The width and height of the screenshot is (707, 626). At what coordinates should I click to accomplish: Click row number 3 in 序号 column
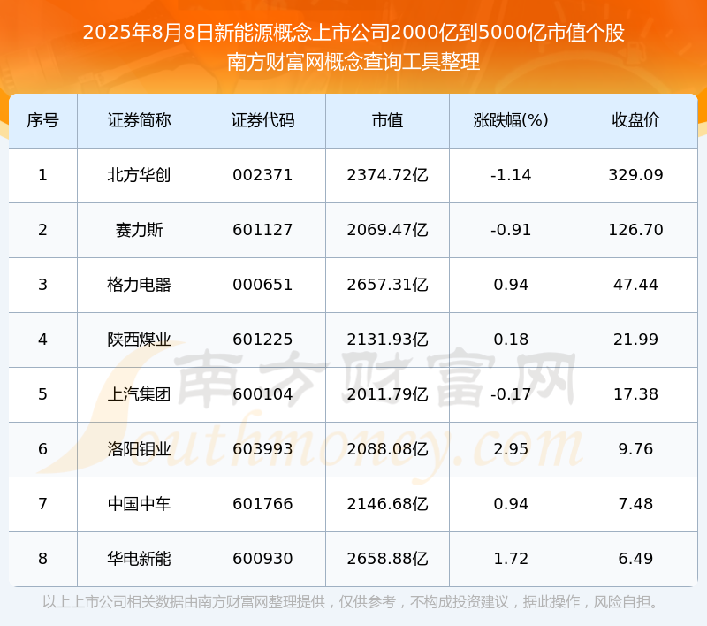(x=42, y=285)
